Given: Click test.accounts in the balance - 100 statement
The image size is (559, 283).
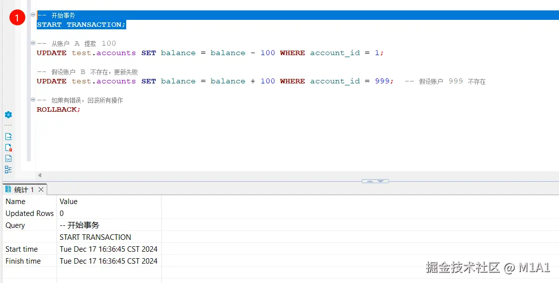Looking at the screenshot, I should tap(104, 53).
